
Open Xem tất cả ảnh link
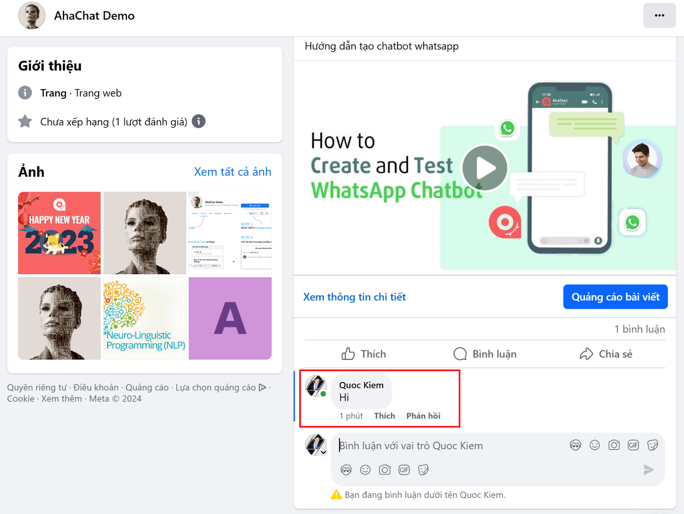[x=233, y=172]
